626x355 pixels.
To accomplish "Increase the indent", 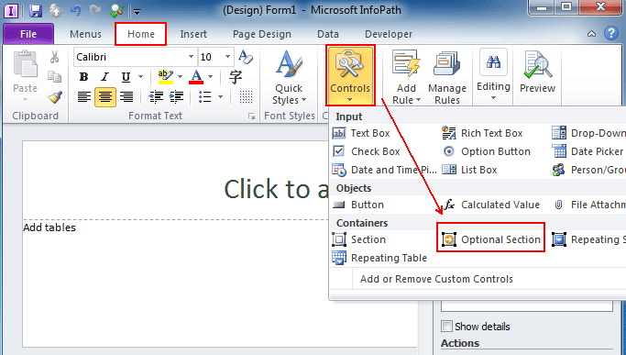I will [177, 97].
